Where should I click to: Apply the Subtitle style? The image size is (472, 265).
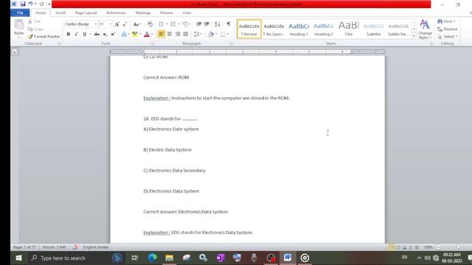(374, 29)
